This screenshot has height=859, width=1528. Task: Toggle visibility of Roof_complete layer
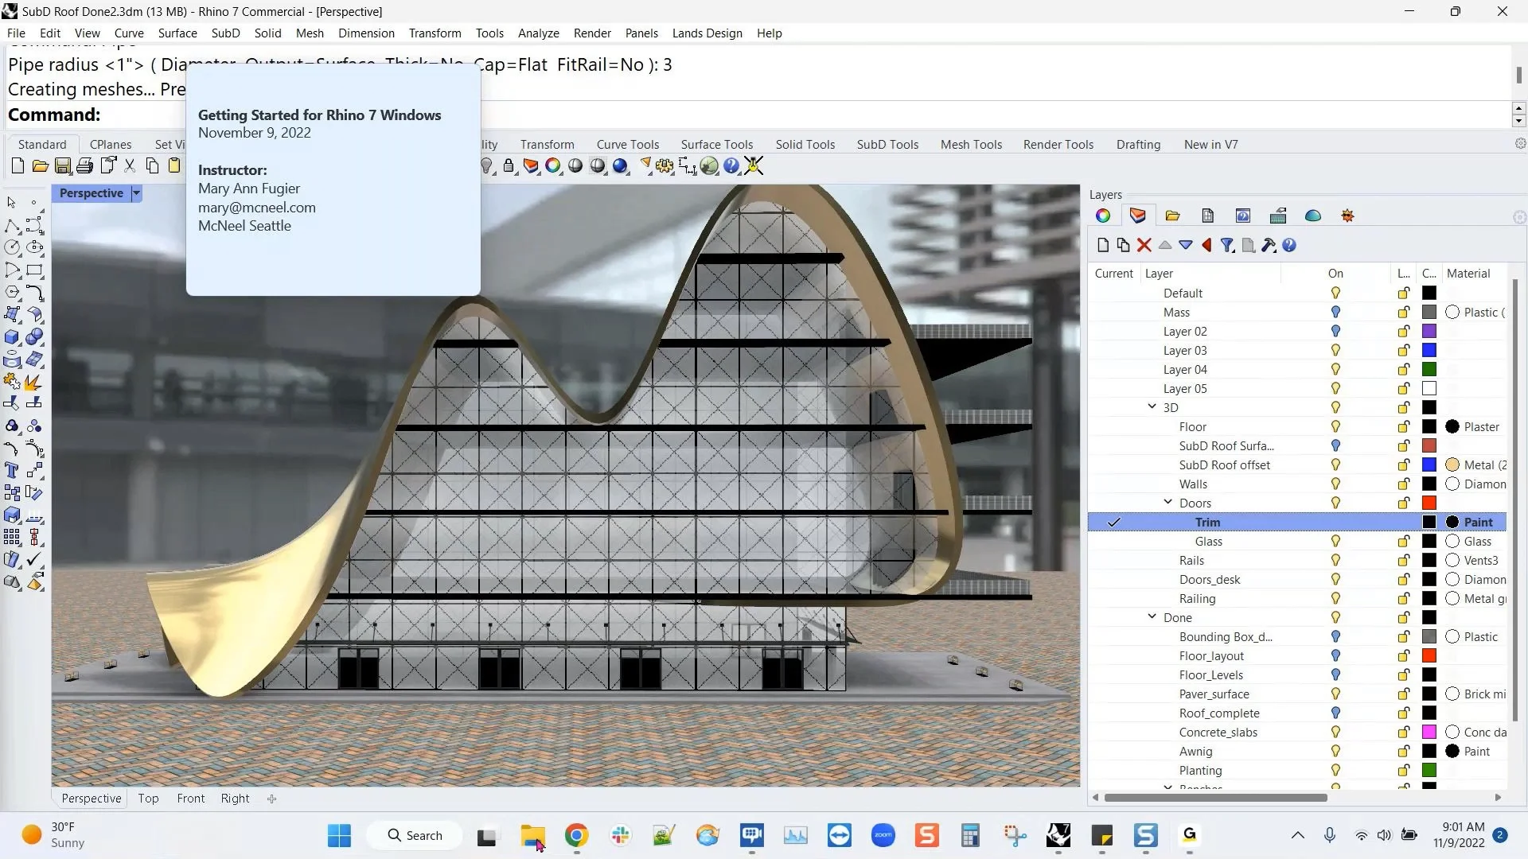(x=1335, y=713)
